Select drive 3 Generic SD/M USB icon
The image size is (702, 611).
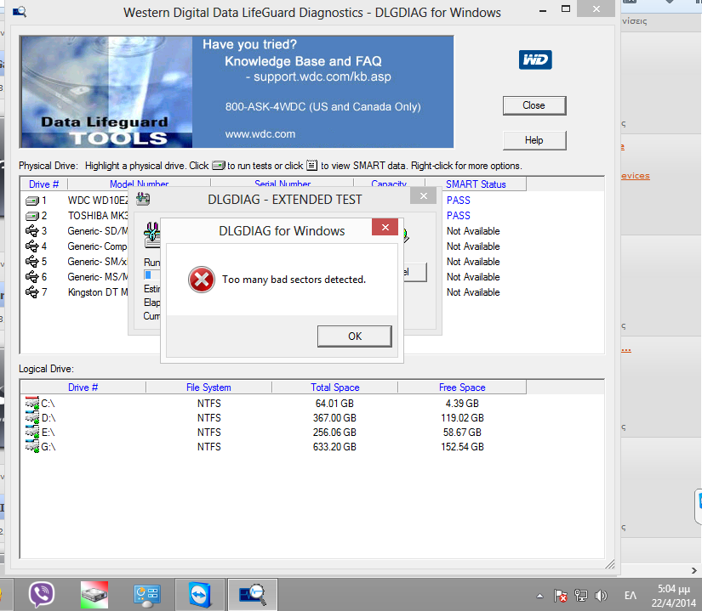[x=32, y=231]
